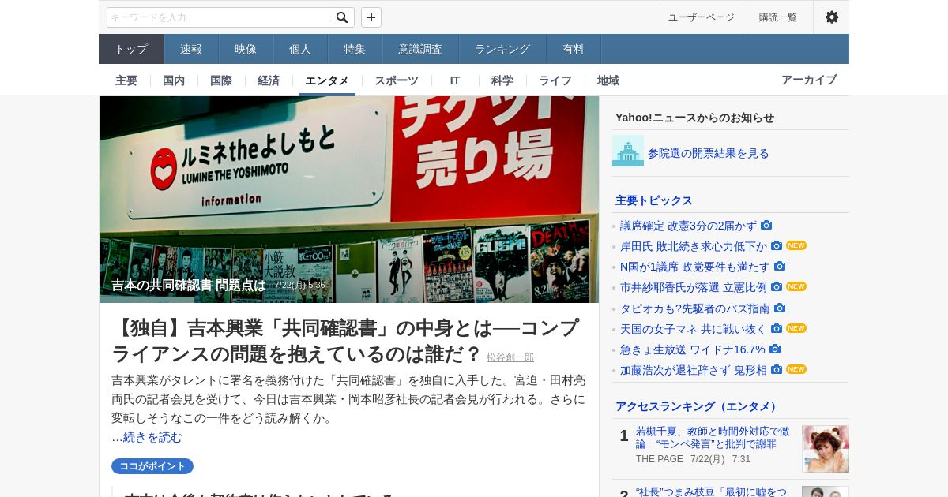
Task: Open 天国の女子マネ 共に戦い抜く headline
Action: pyautogui.click(x=694, y=329)
